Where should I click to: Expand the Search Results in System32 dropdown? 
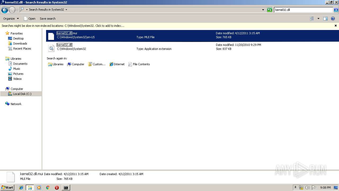(x=66, y=10)
